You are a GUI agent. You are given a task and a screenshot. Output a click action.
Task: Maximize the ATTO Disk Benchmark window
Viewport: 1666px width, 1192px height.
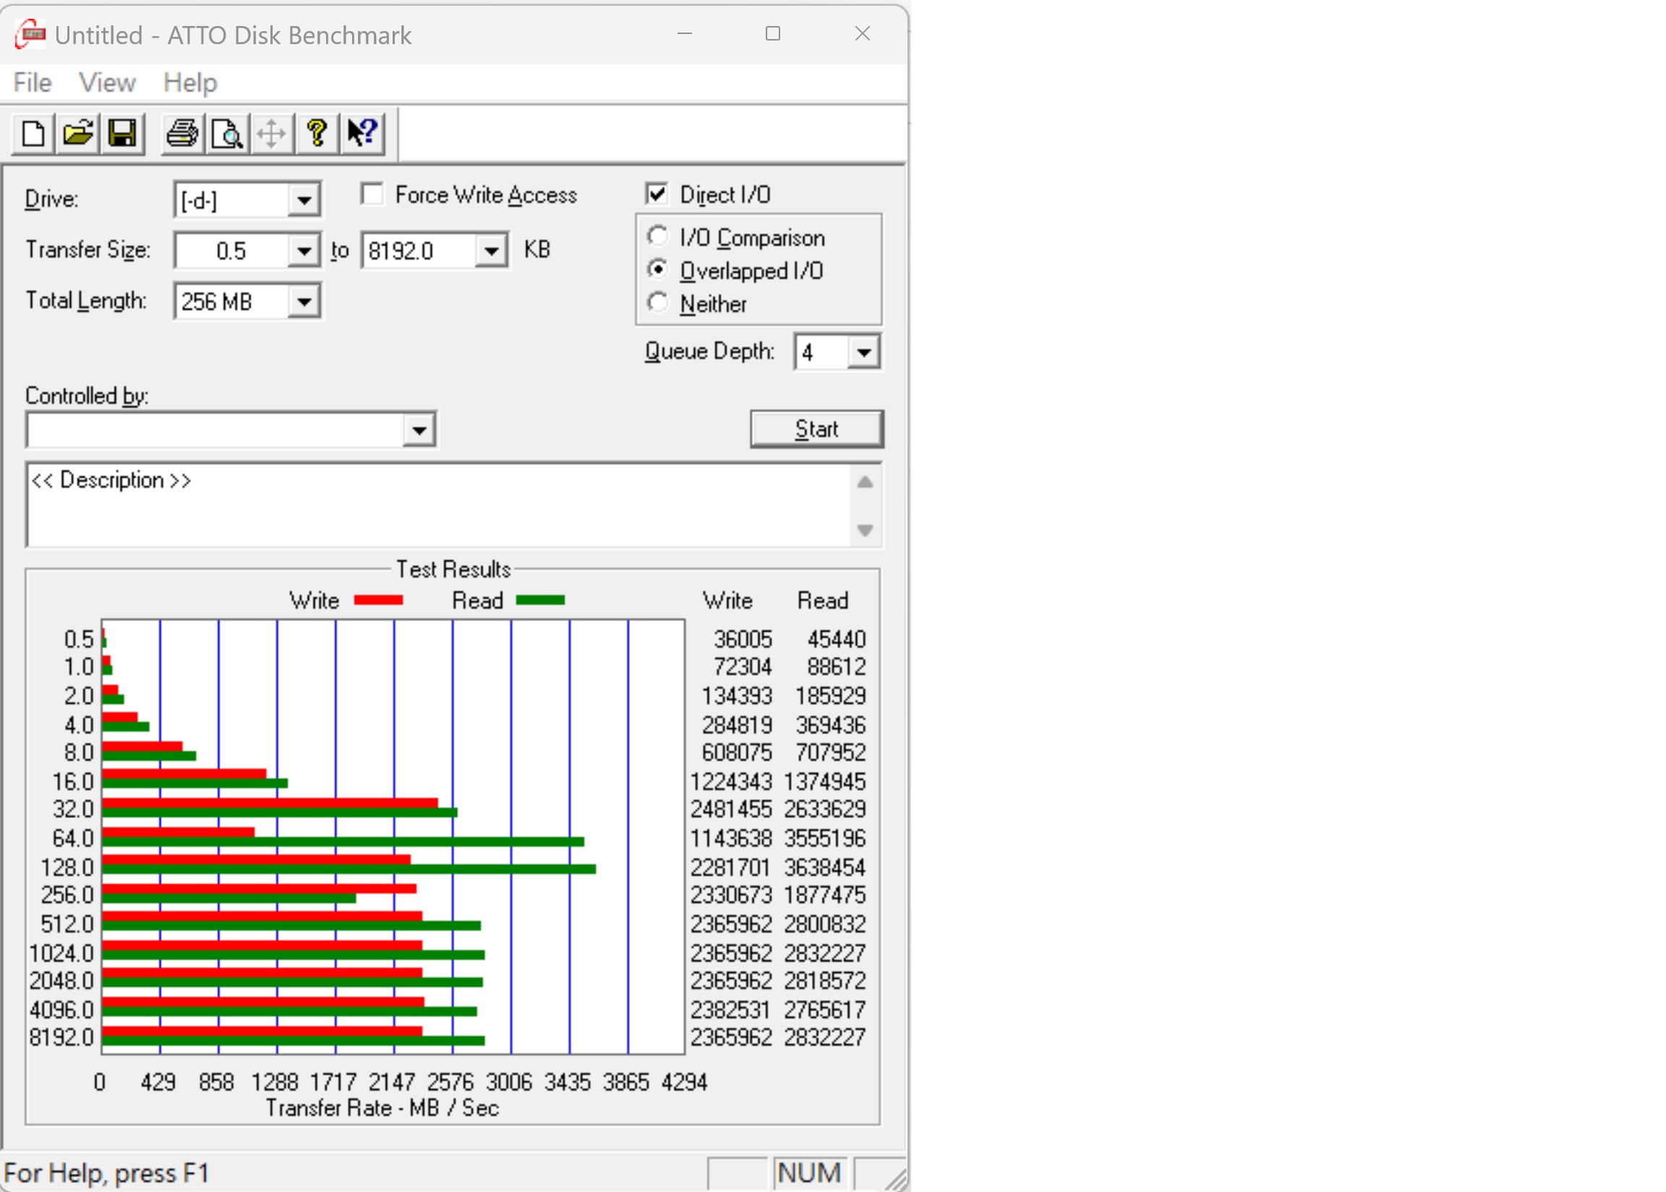pos(772,34)
